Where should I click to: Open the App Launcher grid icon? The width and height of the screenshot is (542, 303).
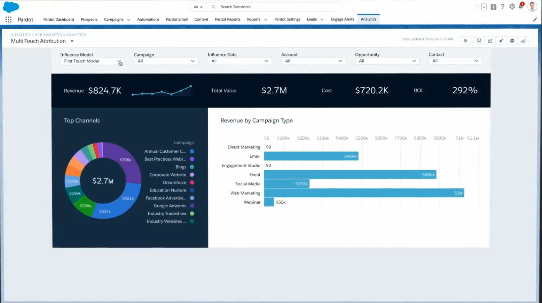click(8, 20)
